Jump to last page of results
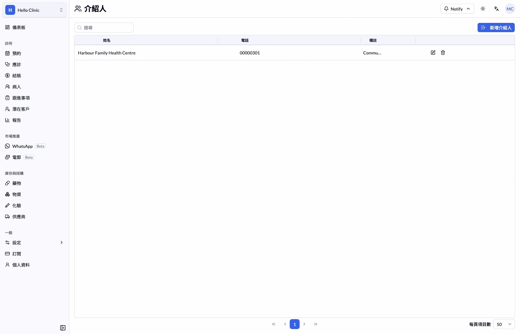Viewport: 520px width, 334px height. click(x=316, y=324)
